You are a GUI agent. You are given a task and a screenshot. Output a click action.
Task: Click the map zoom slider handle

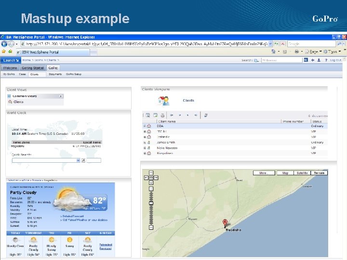pyautogui.click(x=151, y=203)
